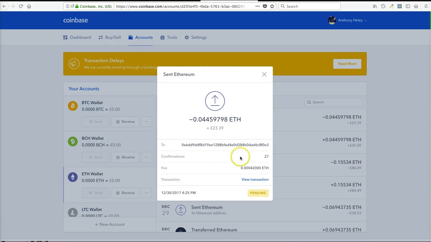Go to the Dashboard tab
Image resolution: width=431 pixels, height=242 pixels.
(77, 37)
